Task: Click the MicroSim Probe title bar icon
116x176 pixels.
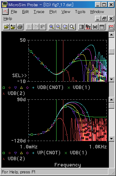Action: 4,5
